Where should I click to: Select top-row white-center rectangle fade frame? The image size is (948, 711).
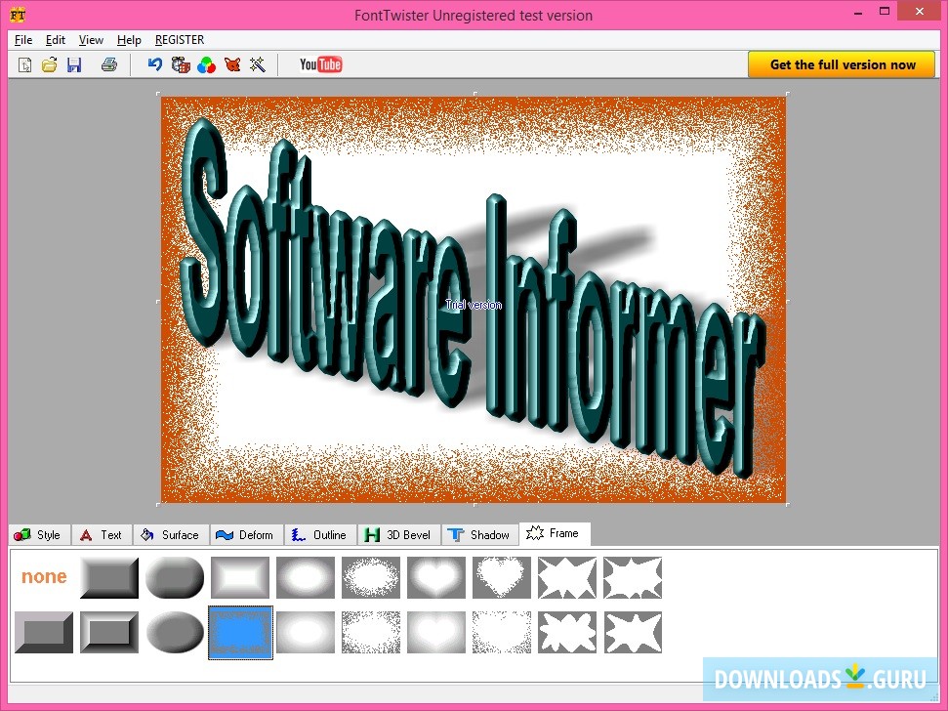click(x=240, y=578)
